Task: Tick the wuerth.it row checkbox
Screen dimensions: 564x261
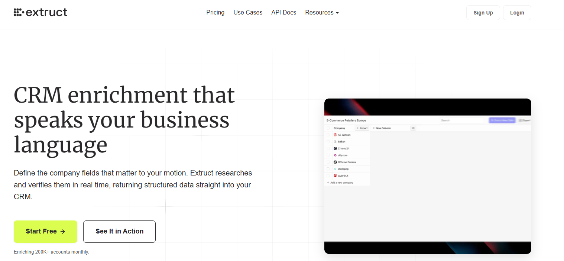Action: point(328,175)
